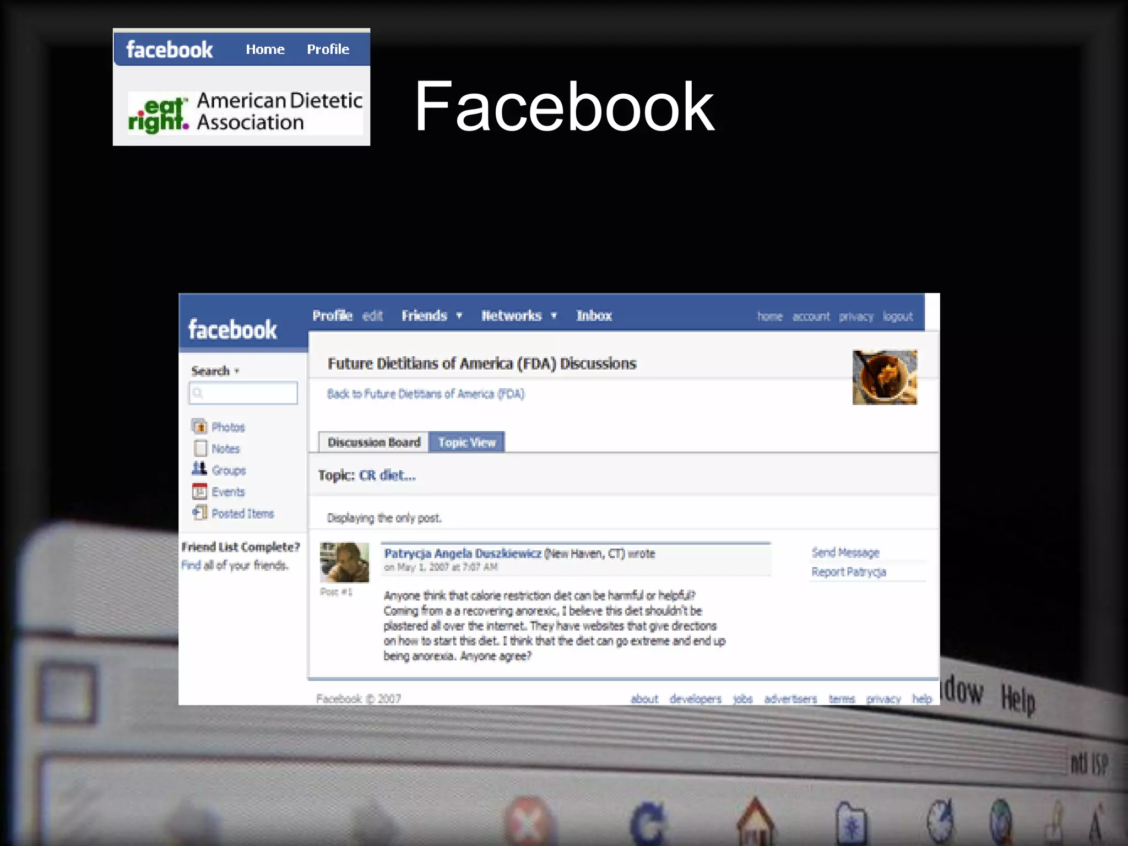Click Profile in the top-left facebook banner

[x=328, y=50]
